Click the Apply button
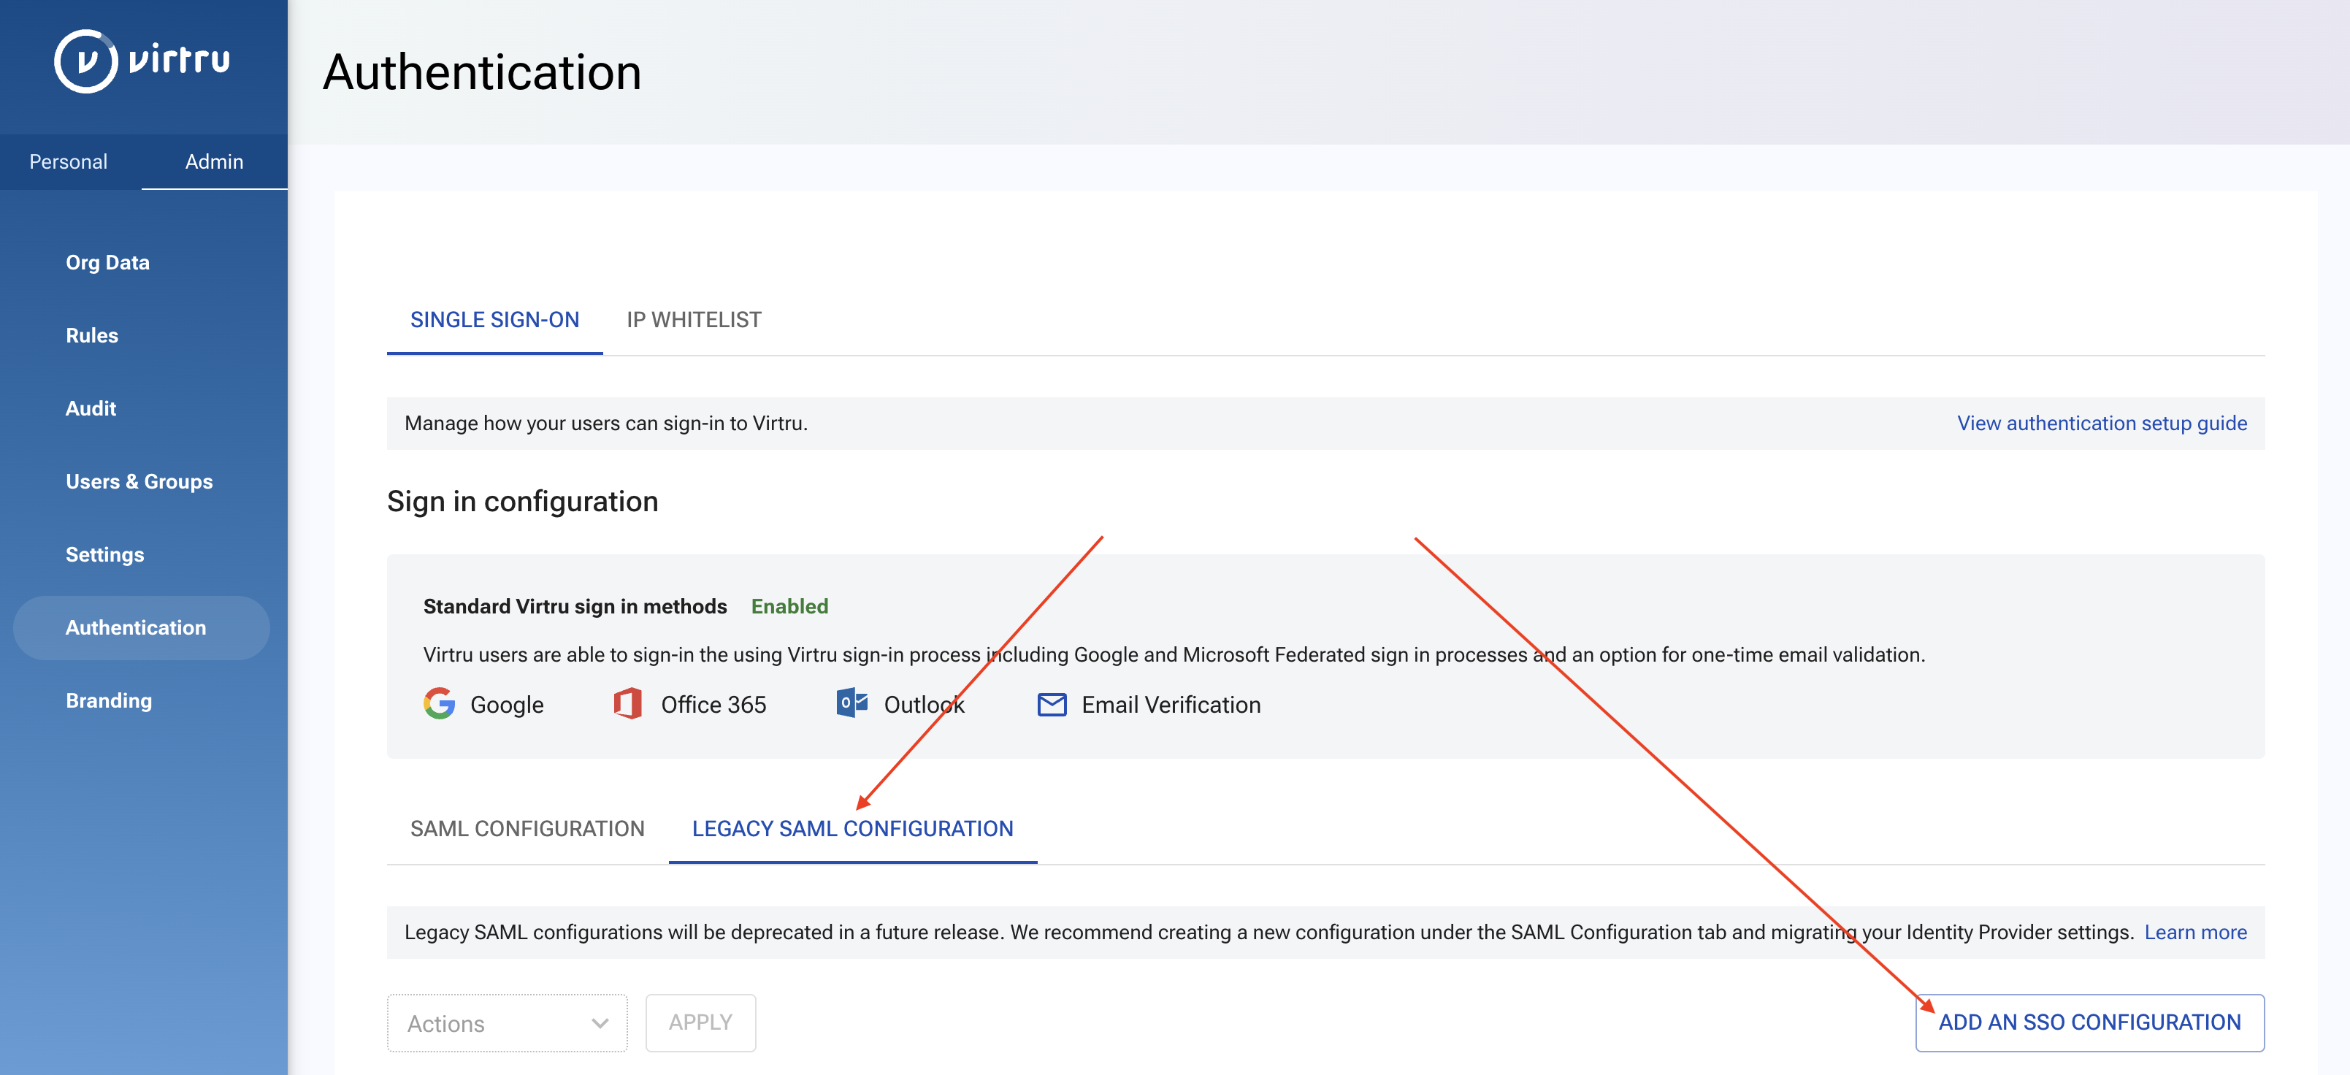Screen dimensions: 2350x1075 coord(700,1023)
